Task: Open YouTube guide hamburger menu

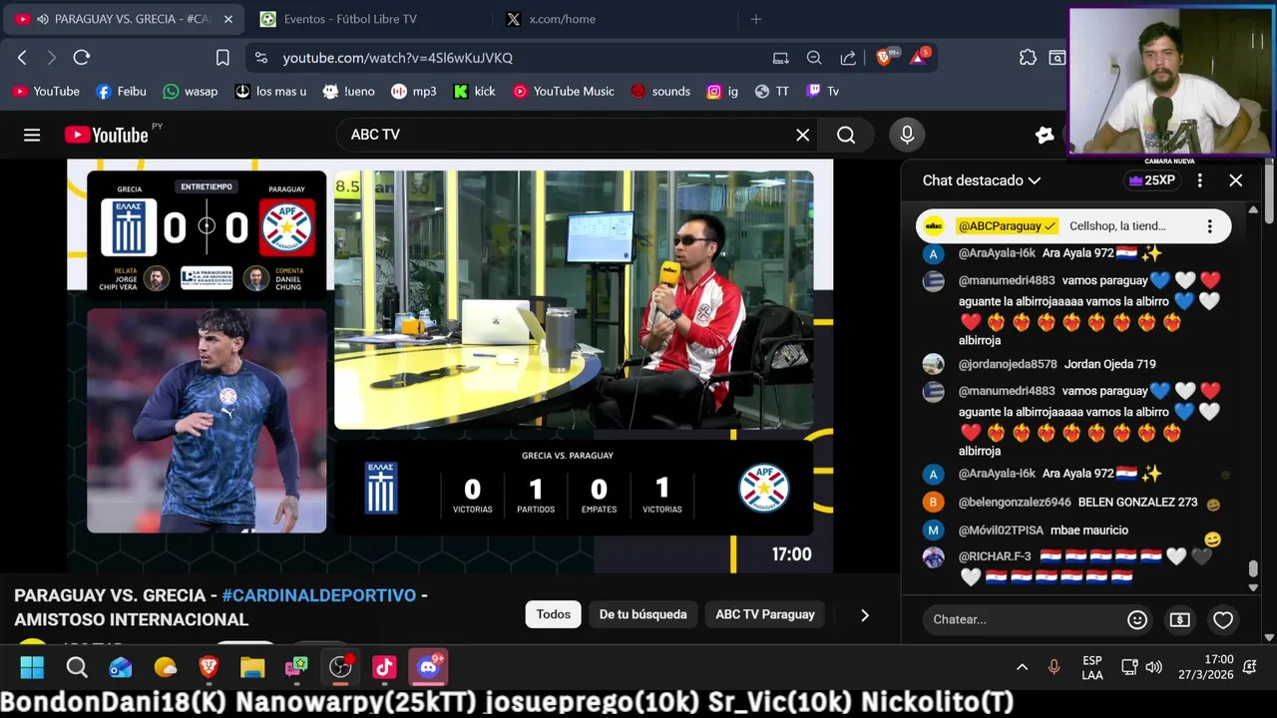Action: point(32,135)
